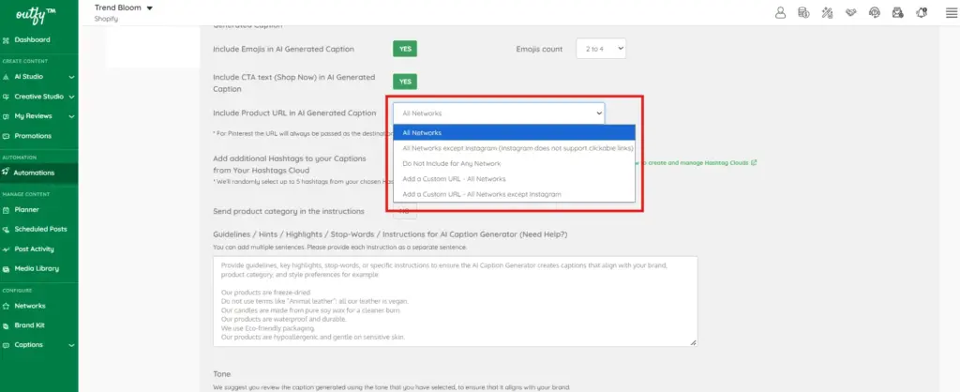Click the Shopify label under Trend Bloom
960x392 pixels.
pyautogui.click(x=106, y=19)
